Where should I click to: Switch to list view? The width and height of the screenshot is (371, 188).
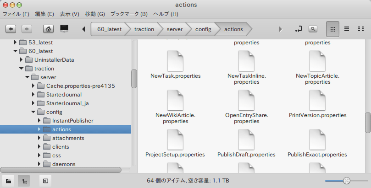[x=347, y=29]
